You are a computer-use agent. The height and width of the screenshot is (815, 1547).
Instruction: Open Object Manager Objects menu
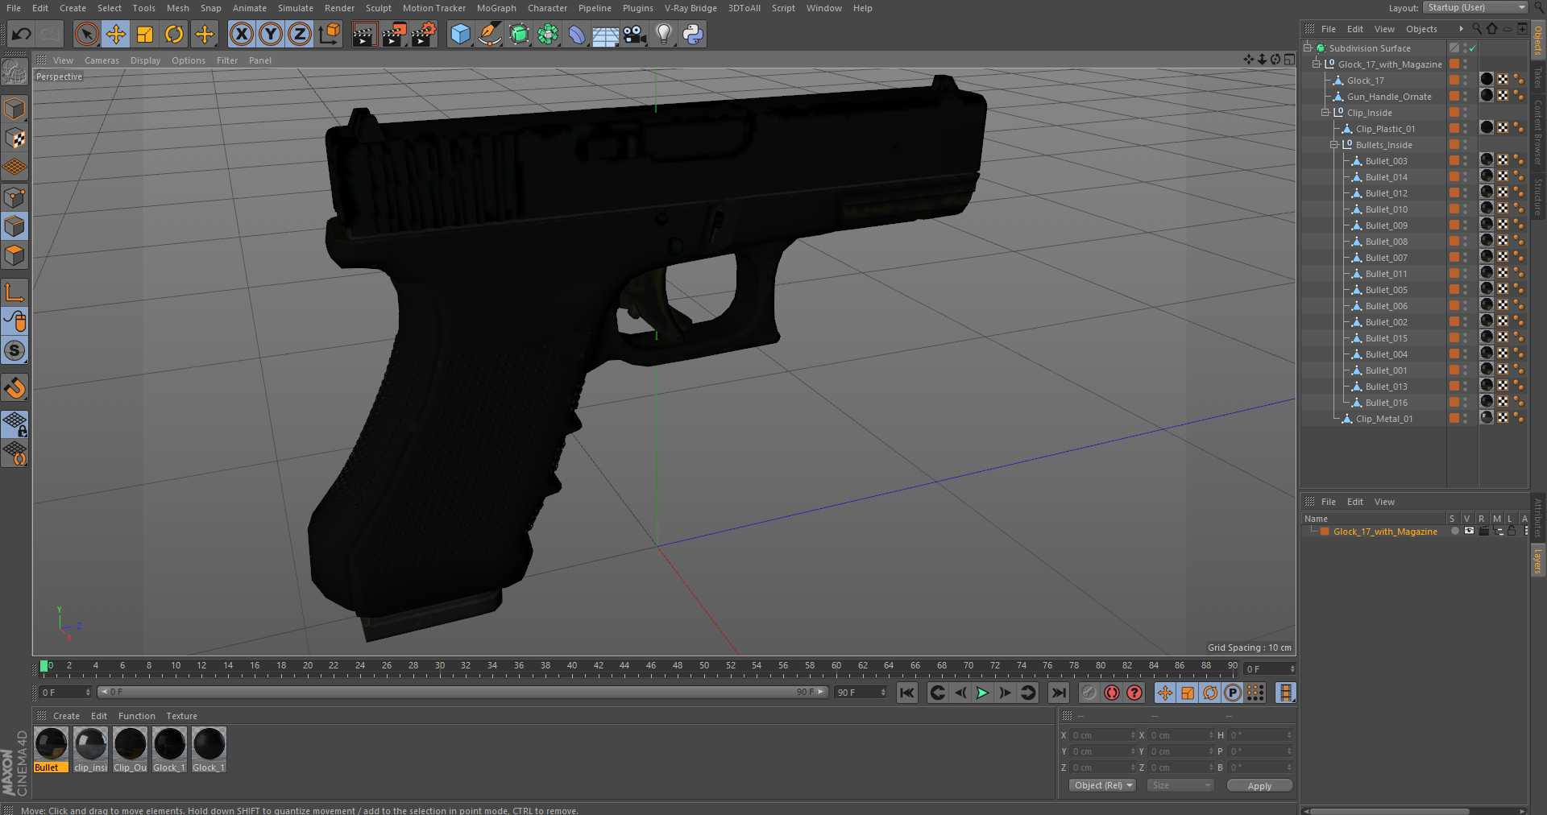click(1421, 29)
